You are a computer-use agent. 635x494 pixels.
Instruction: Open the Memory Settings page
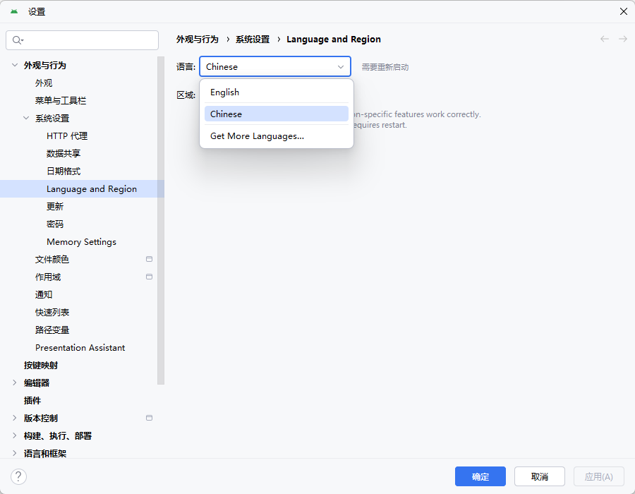tap(81, 241)
